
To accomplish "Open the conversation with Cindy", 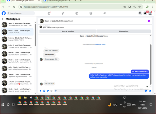I will pyautogui.click(x=17, y=90).
